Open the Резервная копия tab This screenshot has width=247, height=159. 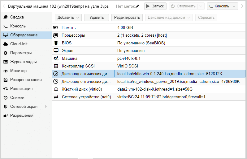pyautogui.click(x=26, y=80)
